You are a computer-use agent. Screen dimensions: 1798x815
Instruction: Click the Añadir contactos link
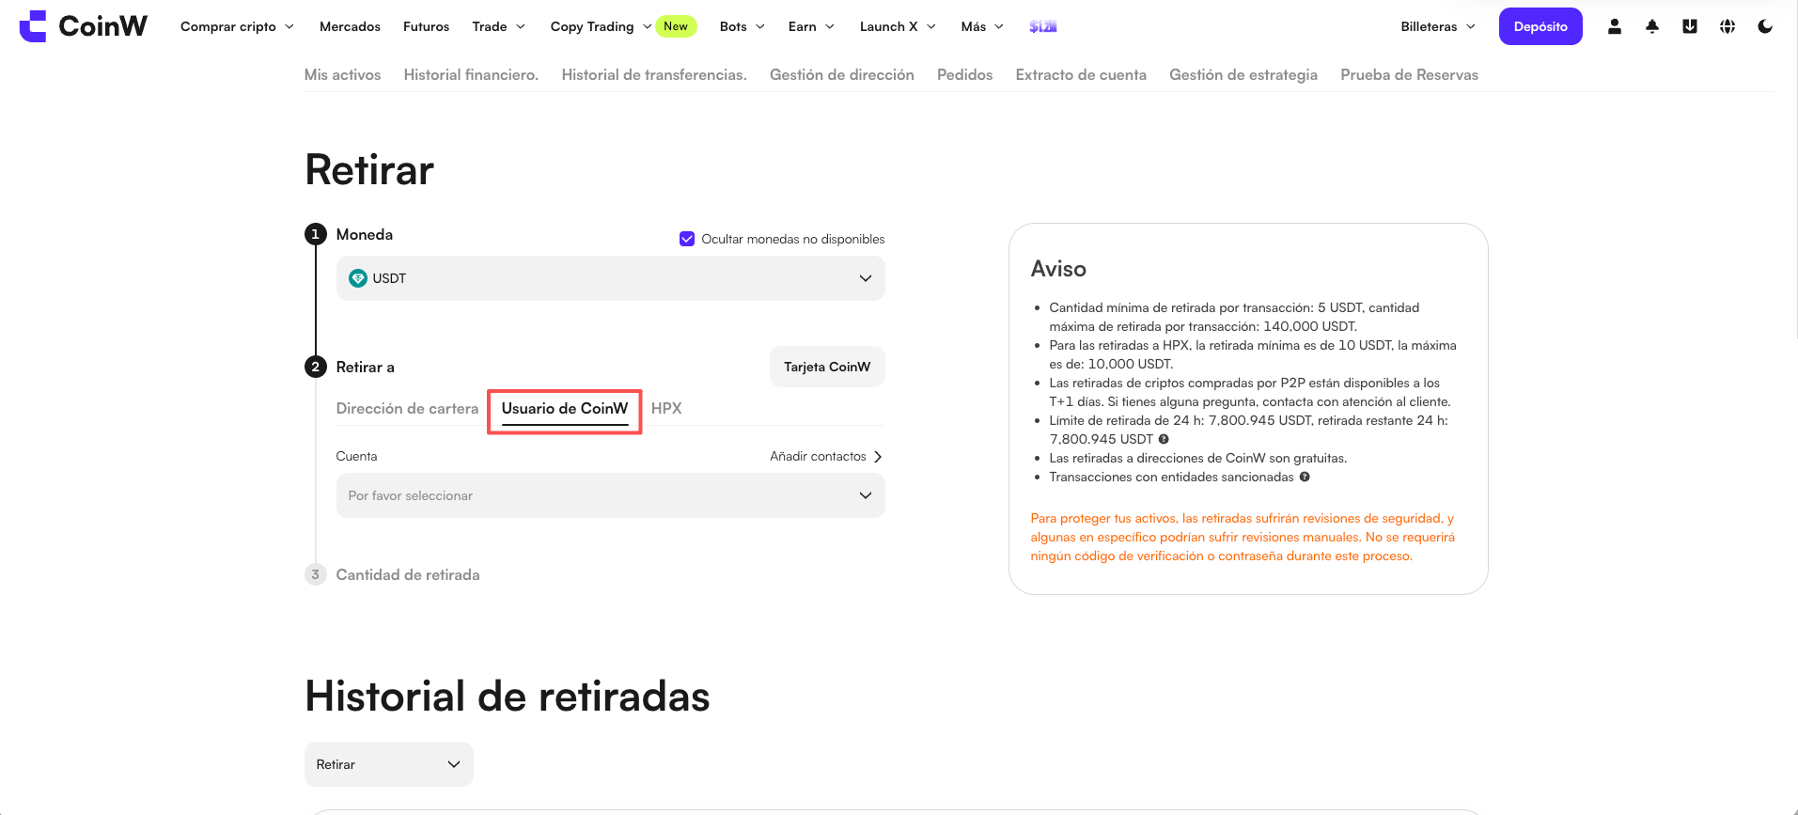click(818, 457)
